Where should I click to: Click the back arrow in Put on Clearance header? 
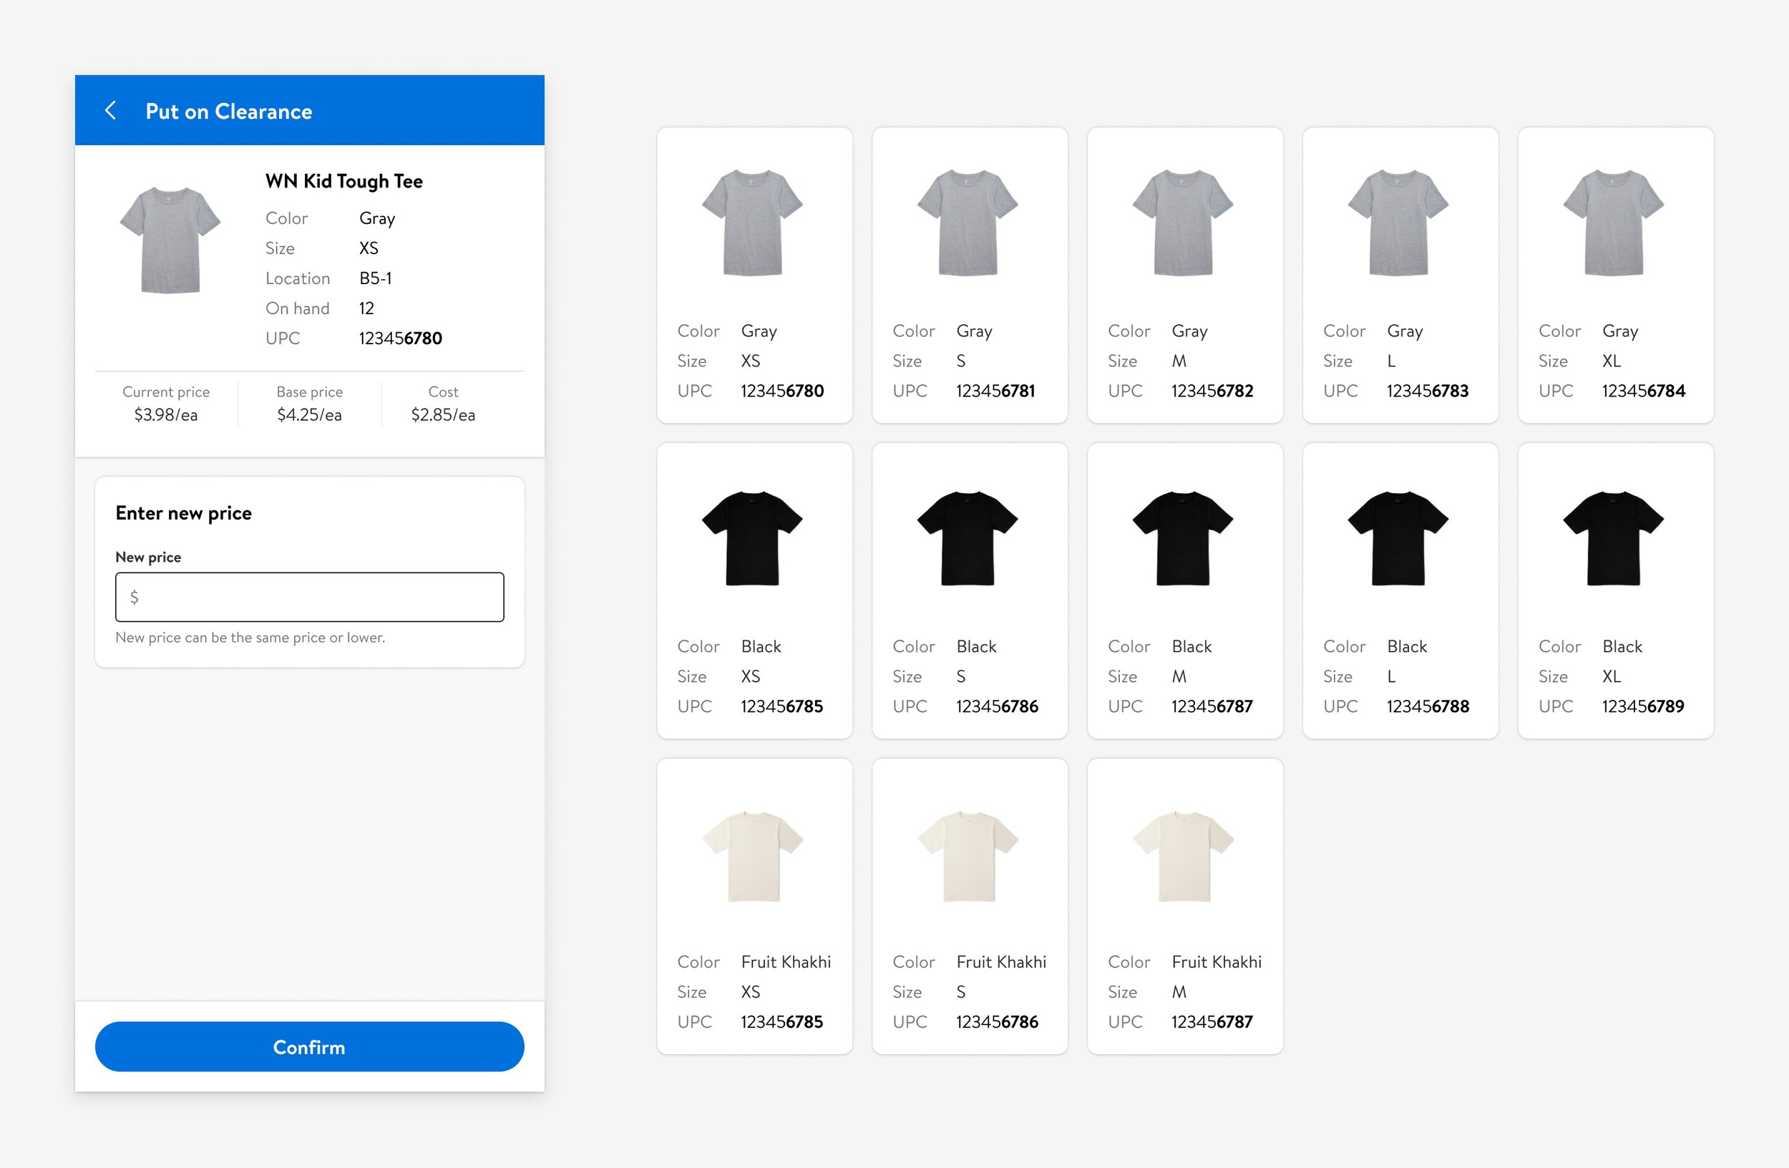click(x=110, y=110)
